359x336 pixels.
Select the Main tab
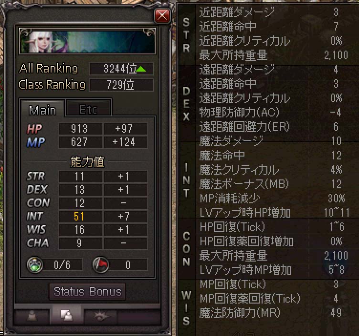(42, 110)
